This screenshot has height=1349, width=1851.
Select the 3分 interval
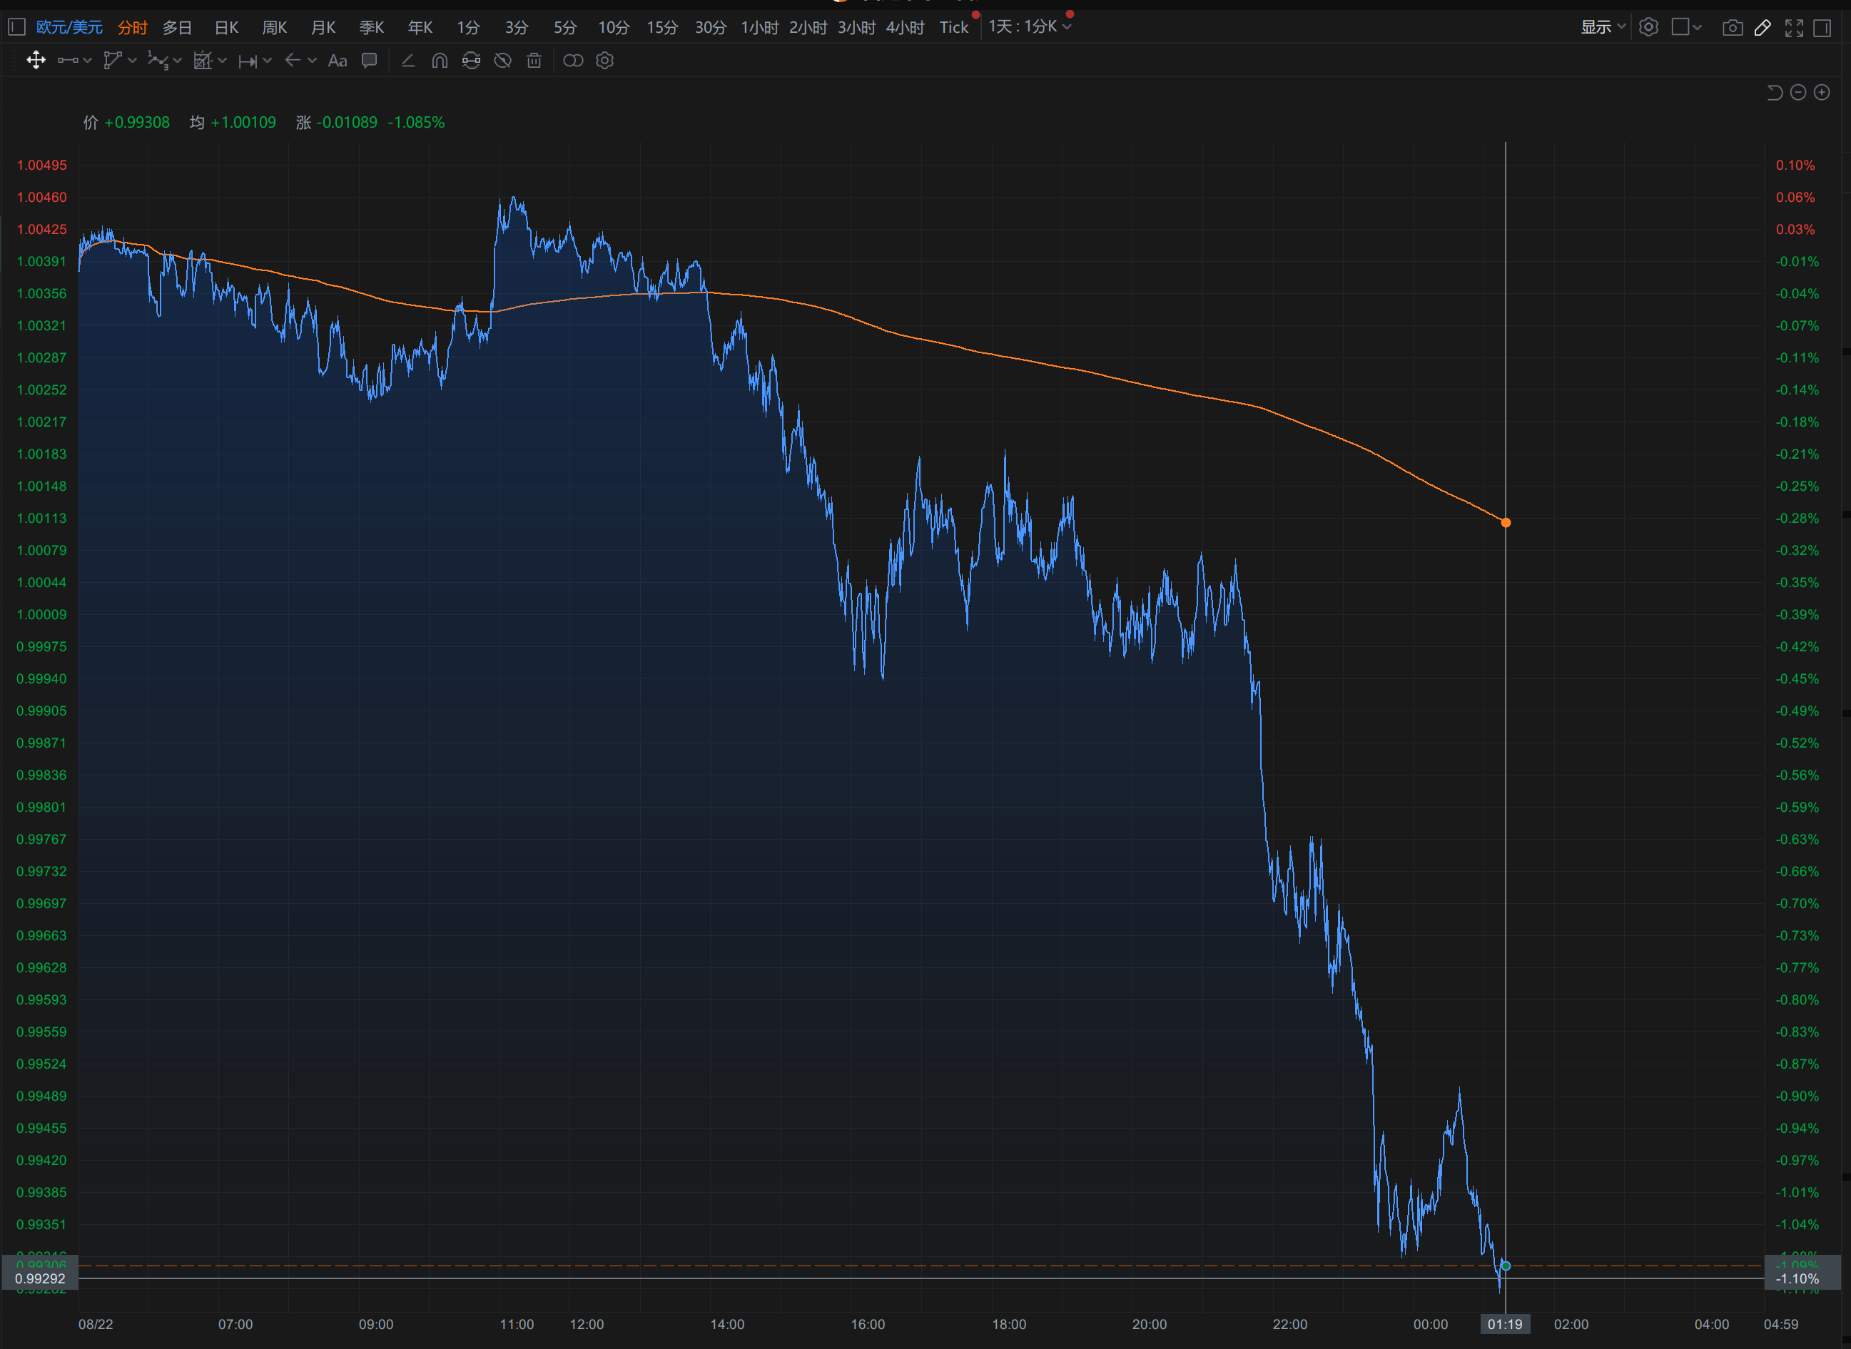[516, 28]
